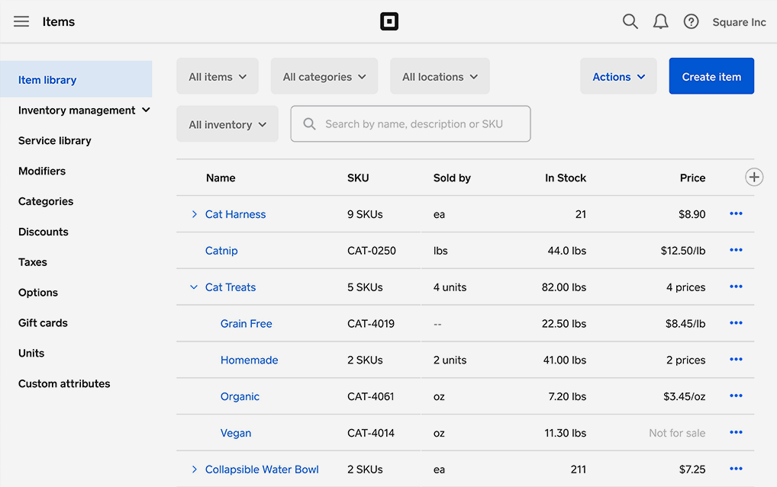This screenshot has height=487, width=777.
Task: Go to Service library
Action: pos(55,140)
